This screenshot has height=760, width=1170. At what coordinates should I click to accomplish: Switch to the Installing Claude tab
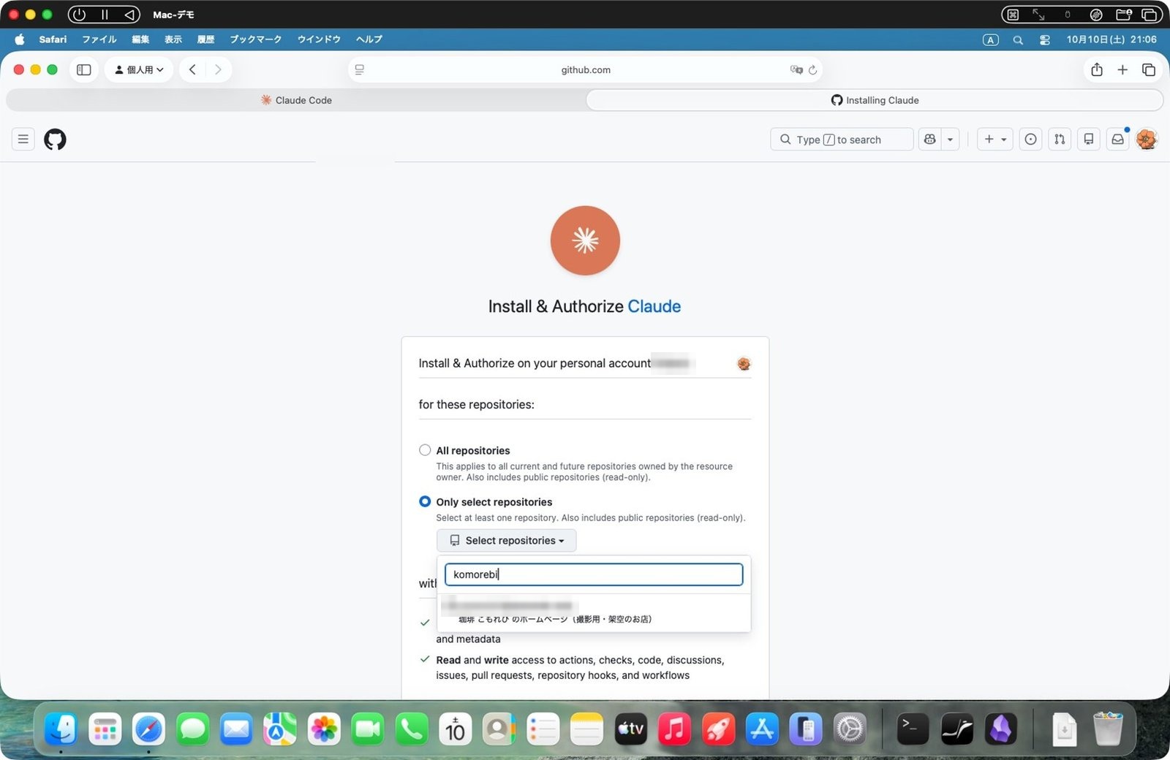click(875, 100)
